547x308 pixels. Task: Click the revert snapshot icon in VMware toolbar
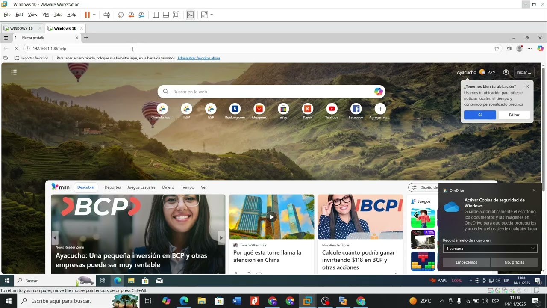pos(131,15)
